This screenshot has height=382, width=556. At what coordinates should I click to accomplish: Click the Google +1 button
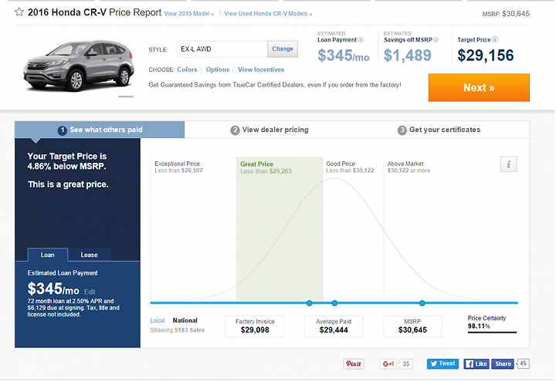coord(388,364)
